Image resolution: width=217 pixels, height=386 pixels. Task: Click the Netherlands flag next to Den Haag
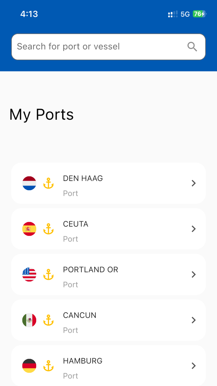[29, 183]
